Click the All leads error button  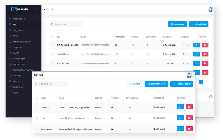177,24
